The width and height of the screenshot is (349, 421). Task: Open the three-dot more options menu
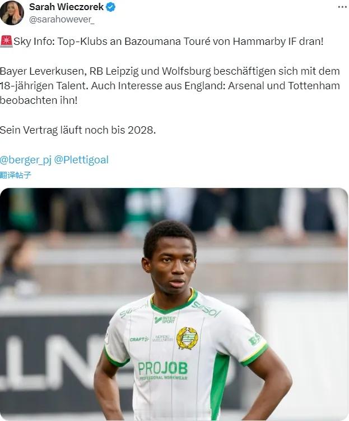(x=342, y=7)
